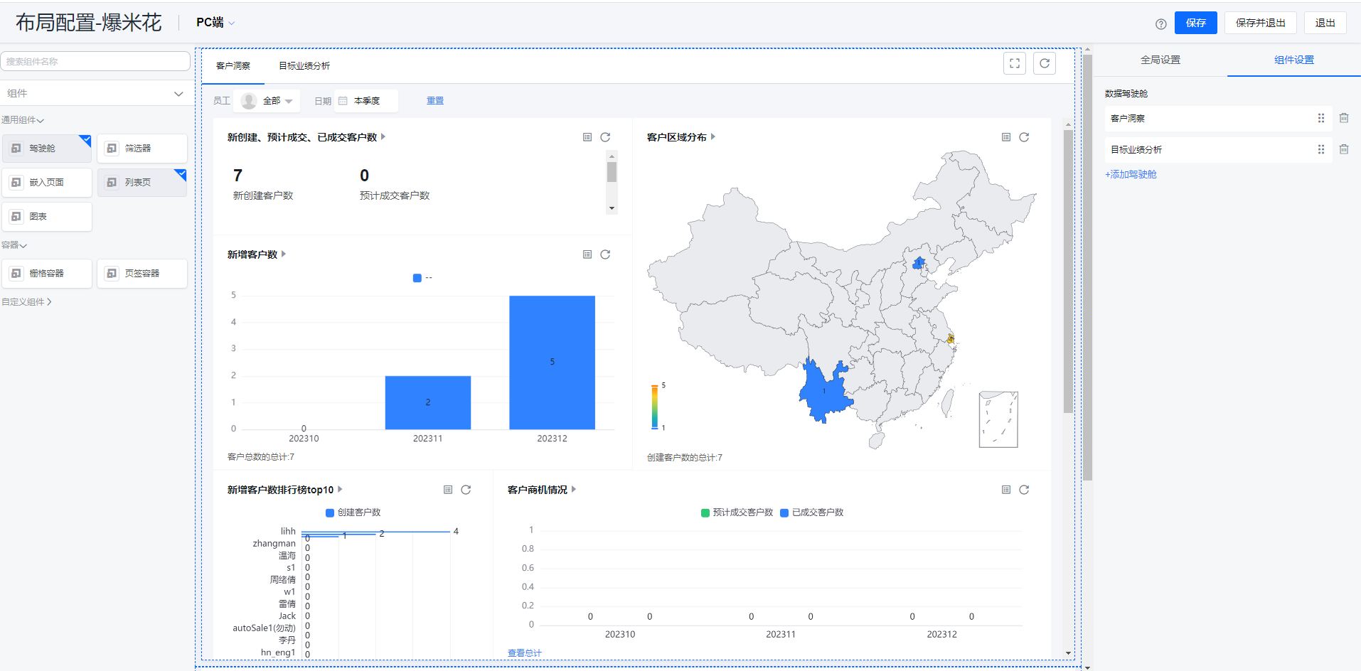Delete the 目标业绩分析 cockpit entry

click(1344, 149)
